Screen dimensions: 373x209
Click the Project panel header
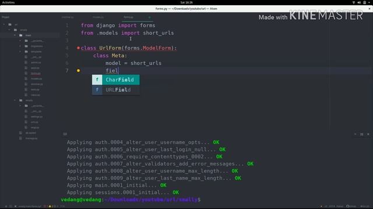[x=5, y=17]
